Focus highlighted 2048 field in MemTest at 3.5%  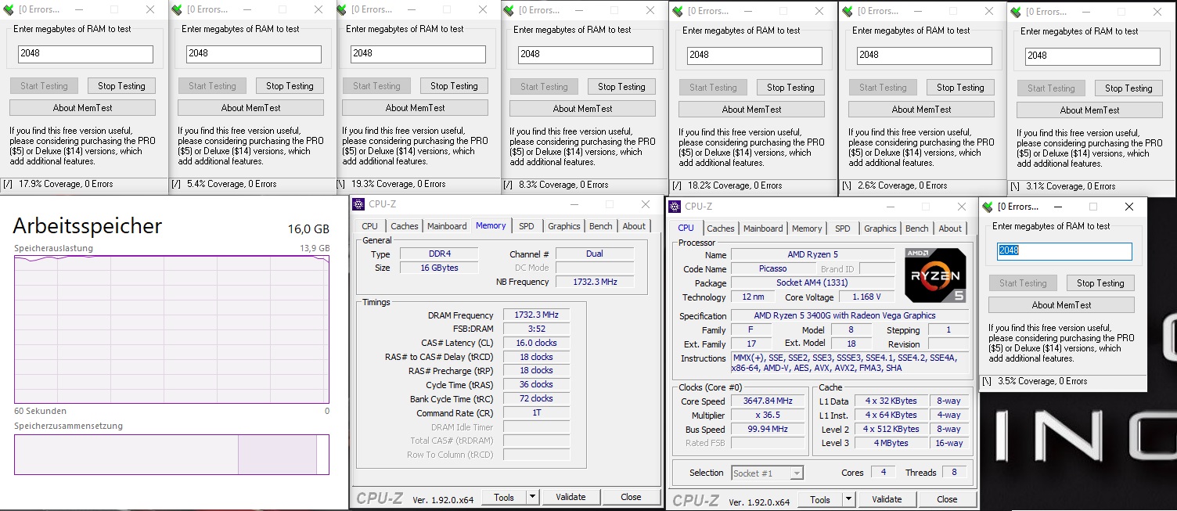pyautogui.click(x=1064, y=251)
